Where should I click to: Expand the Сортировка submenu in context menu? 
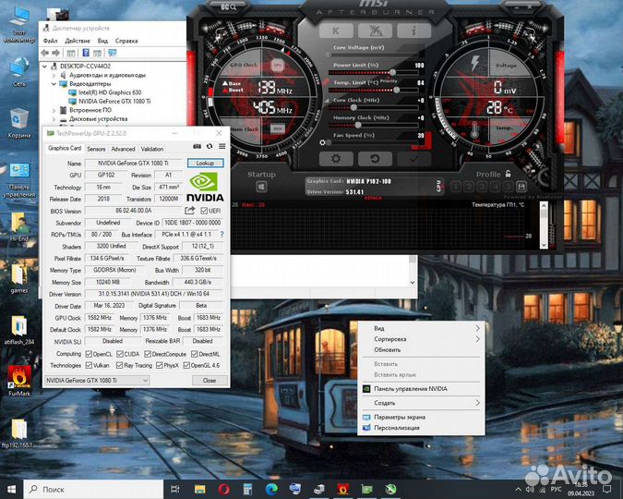tap(421, 339)
